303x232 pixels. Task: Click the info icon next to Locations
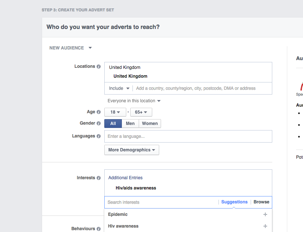click(x=98, y=67)
